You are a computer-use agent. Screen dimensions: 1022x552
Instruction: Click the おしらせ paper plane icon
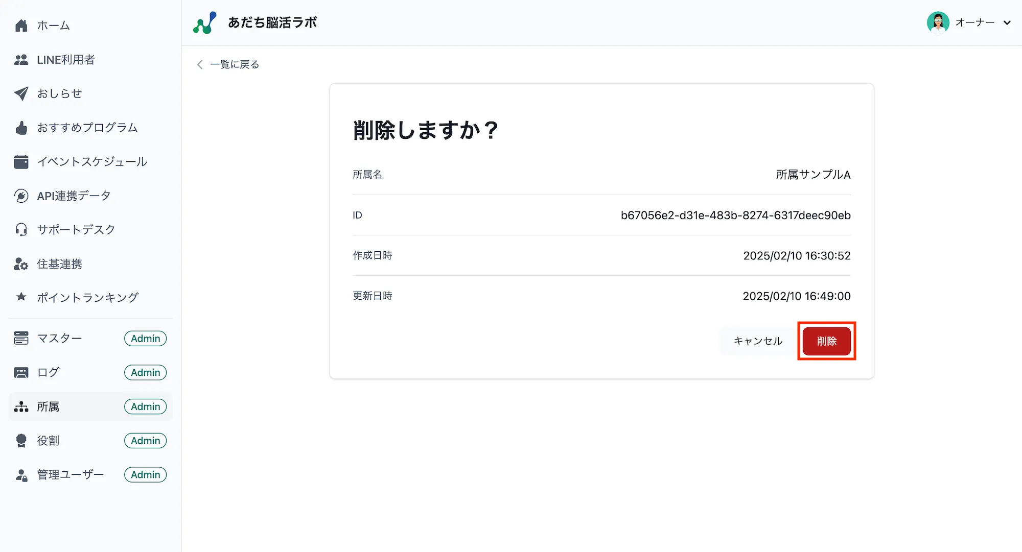21,93
